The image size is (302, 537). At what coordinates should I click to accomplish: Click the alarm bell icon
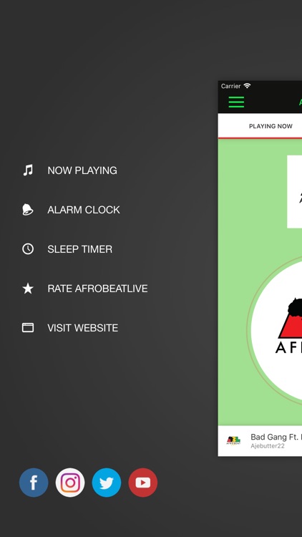tap(28, 210)
